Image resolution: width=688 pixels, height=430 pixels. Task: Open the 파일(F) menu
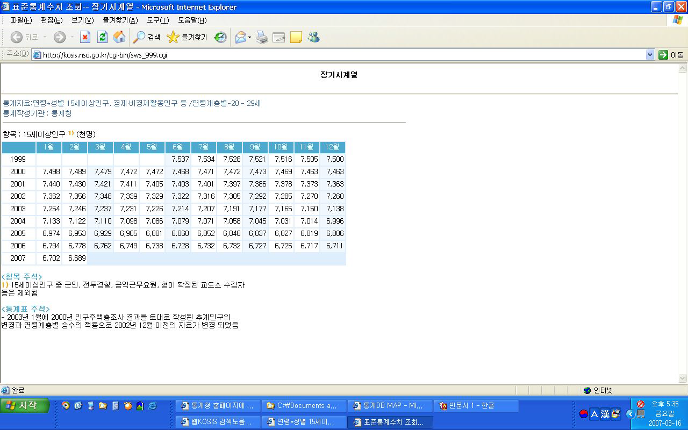(21, 20)
